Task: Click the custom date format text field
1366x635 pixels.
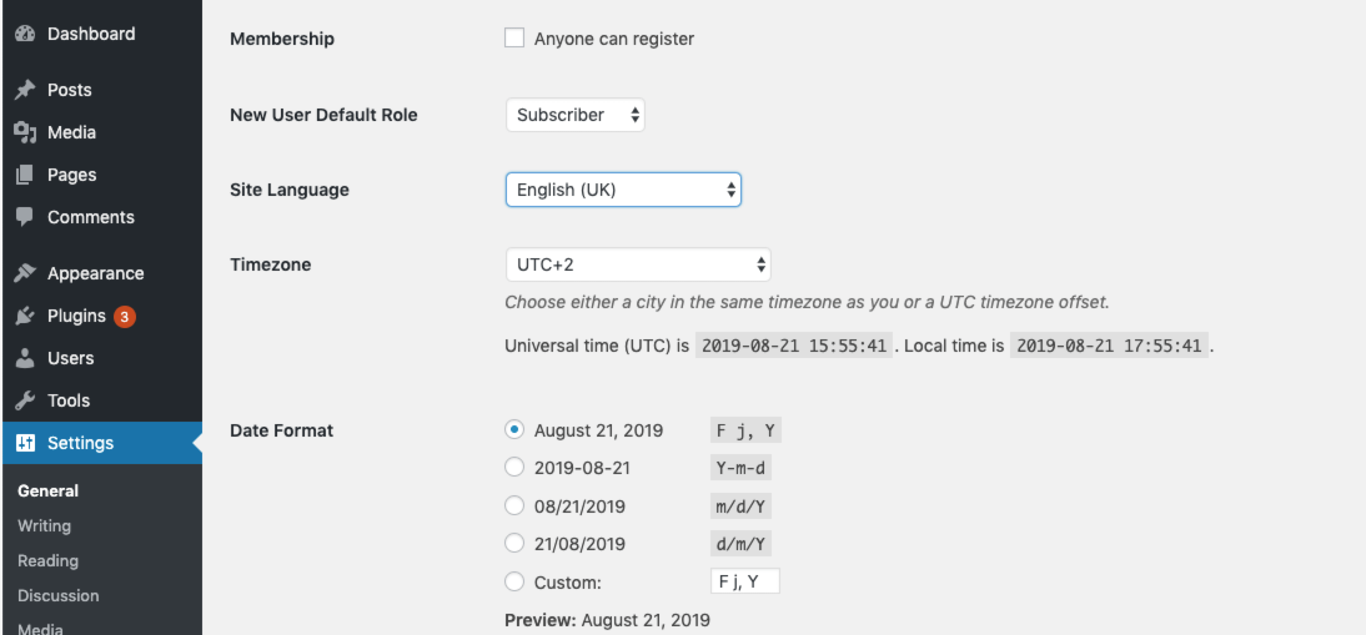Action: 745,582
